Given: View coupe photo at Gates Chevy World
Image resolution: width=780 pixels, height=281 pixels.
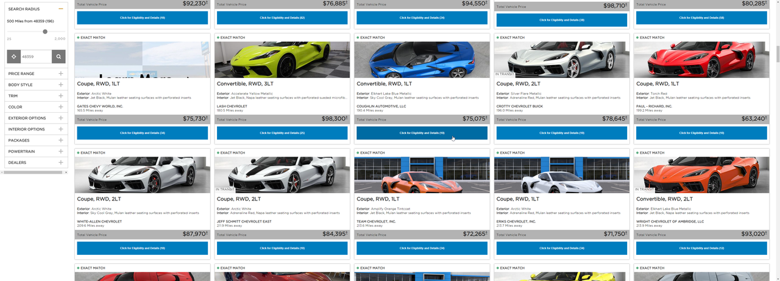Looking at the screenshot, I should pyautogui.click(x=143, y=60).
